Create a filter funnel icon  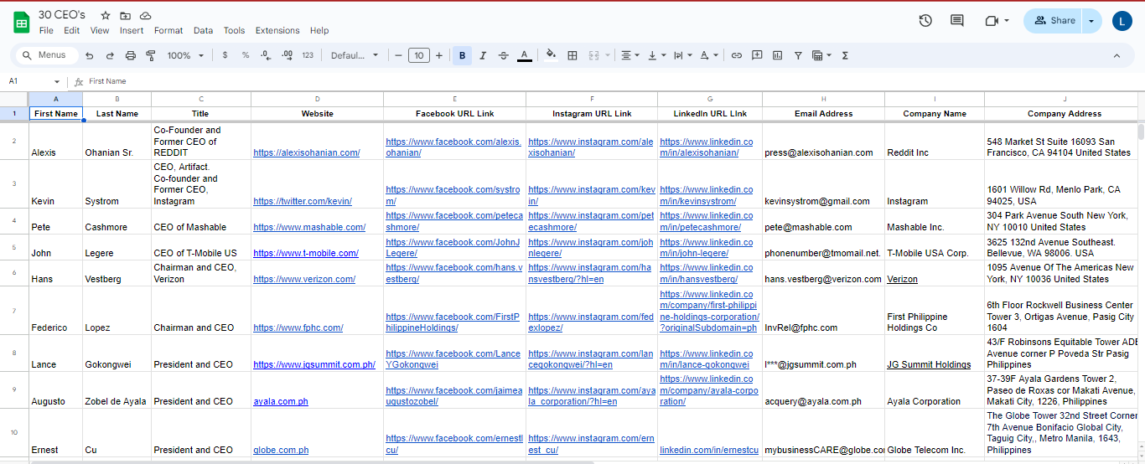pyautogui.click(x=798, y=55)
